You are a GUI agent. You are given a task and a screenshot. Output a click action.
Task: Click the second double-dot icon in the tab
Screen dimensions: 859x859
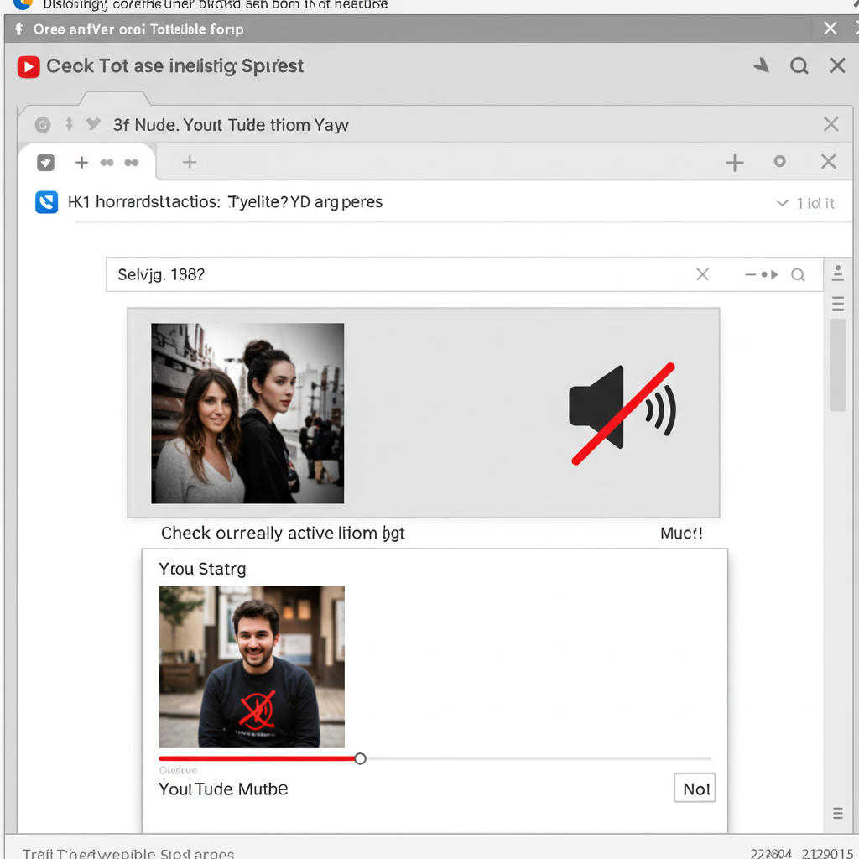132,163
